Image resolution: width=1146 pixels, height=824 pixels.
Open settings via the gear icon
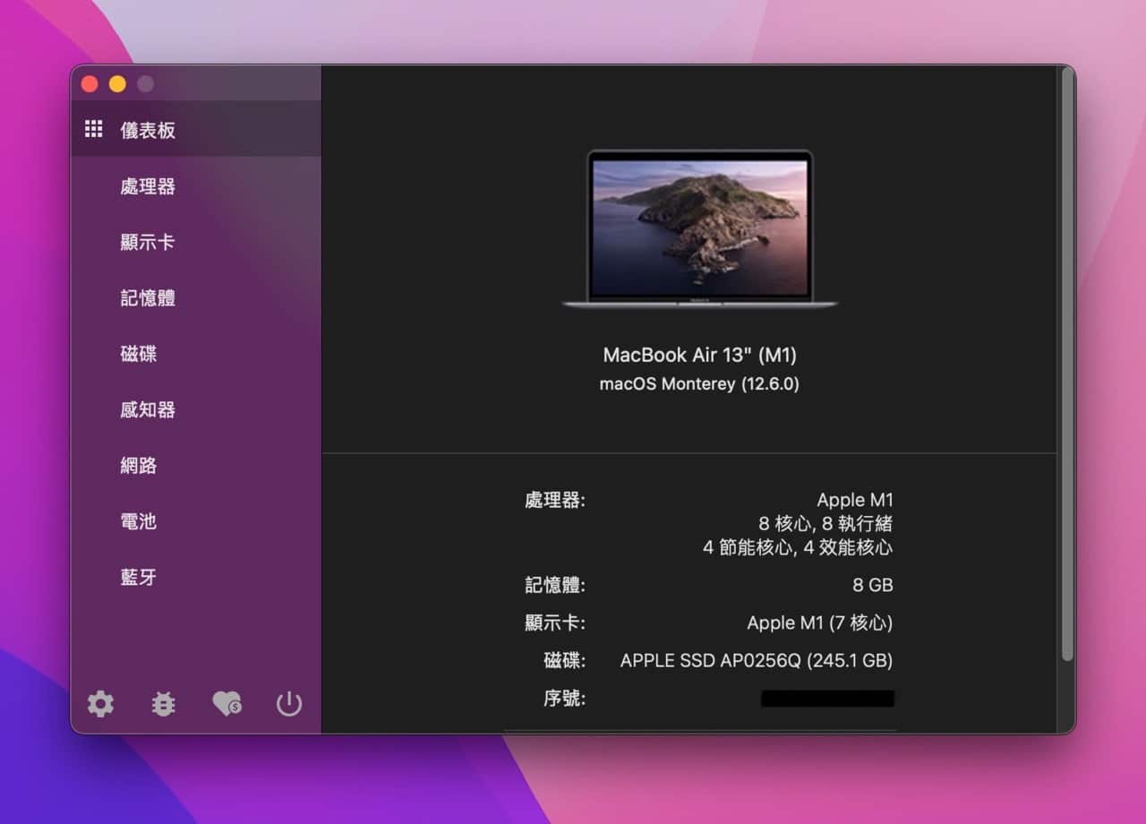[x=100, y=704]
